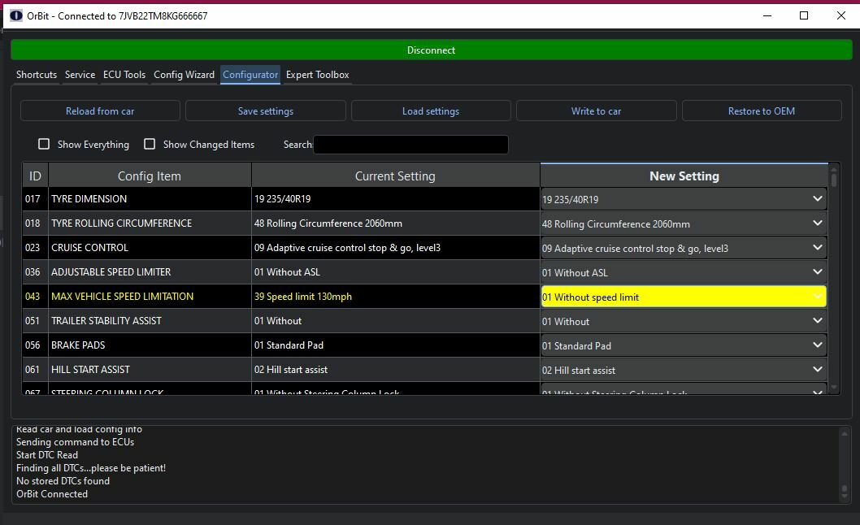Viewport: 860px width, 525px height.
Task: Switch to the ECU Tools tab
Action: (124, 75)
